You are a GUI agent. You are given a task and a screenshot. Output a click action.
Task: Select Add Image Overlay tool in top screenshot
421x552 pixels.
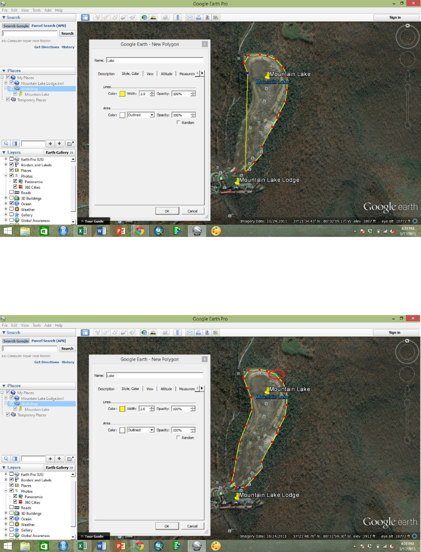pyautogui.click(x=123, y=17)
